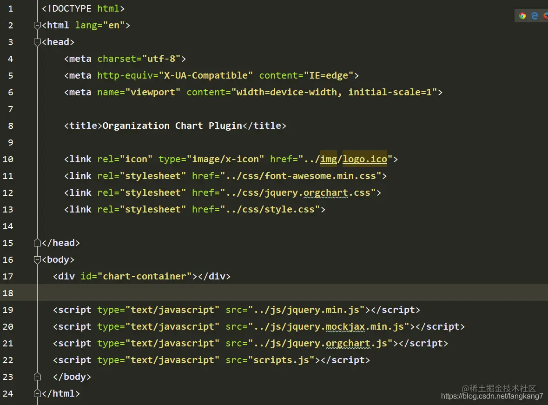
Task: Click the jquery.orgchart.js script source
Action: [x=321, y=344]
